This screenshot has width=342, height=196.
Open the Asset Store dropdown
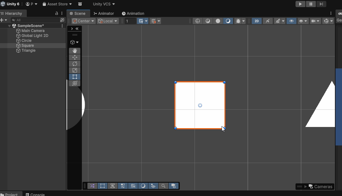pos(57,4)
